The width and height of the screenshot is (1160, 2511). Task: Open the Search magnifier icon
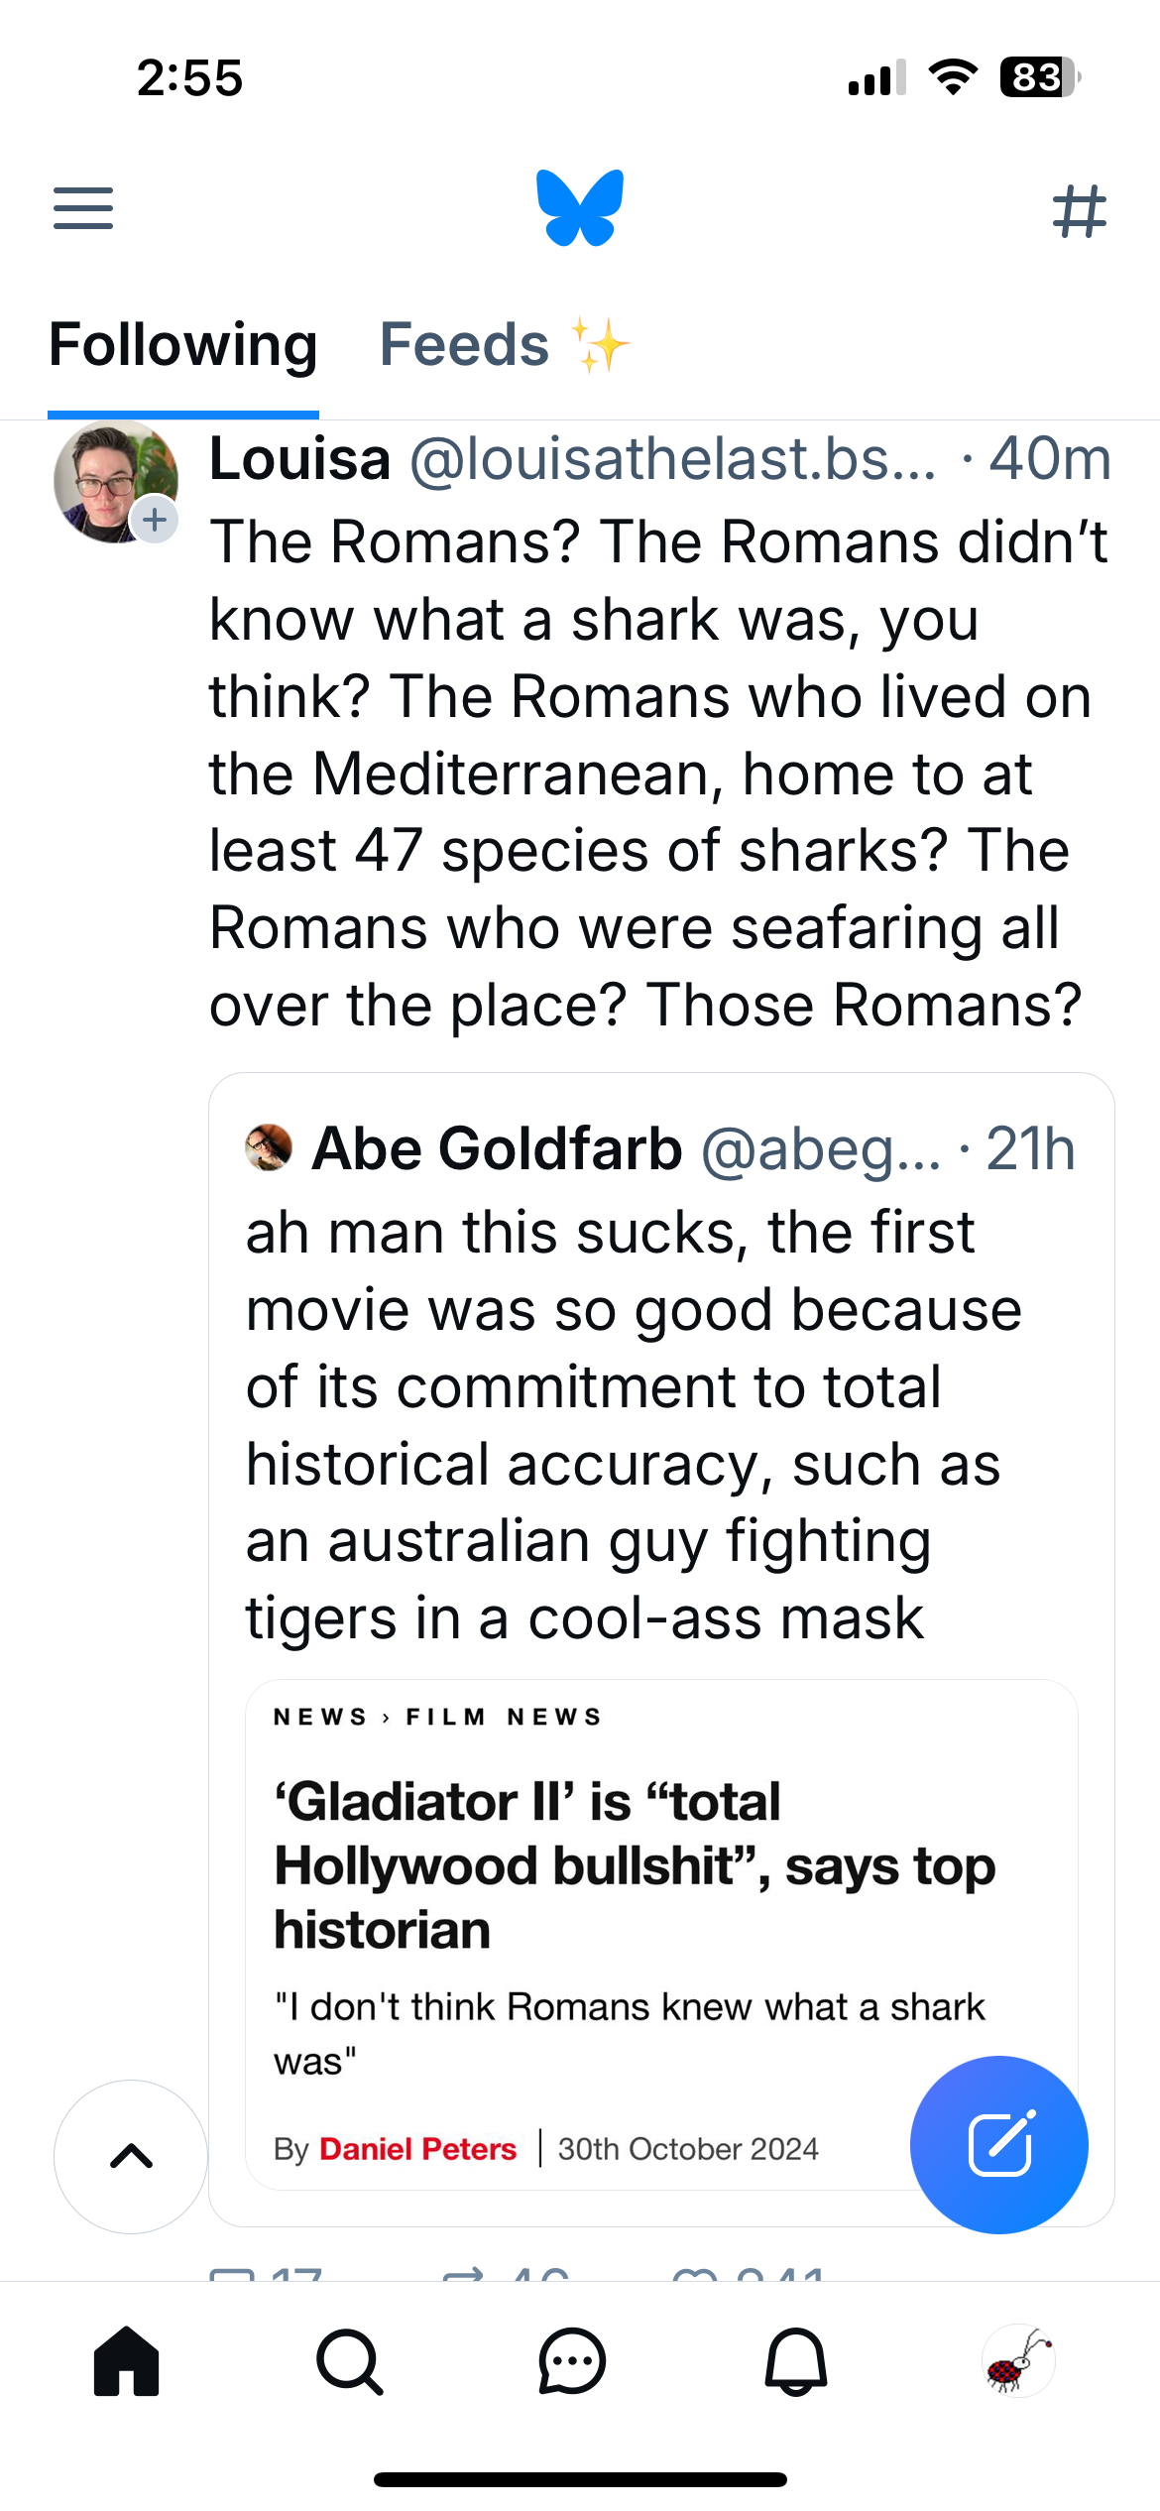349,2361
